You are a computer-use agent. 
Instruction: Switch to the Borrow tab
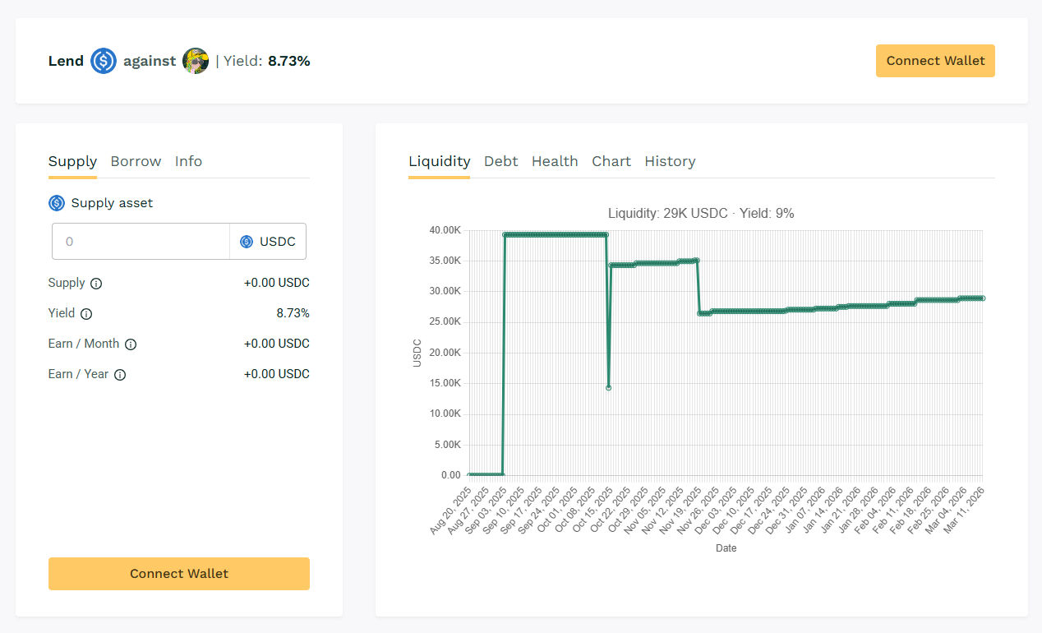point(136,161)
